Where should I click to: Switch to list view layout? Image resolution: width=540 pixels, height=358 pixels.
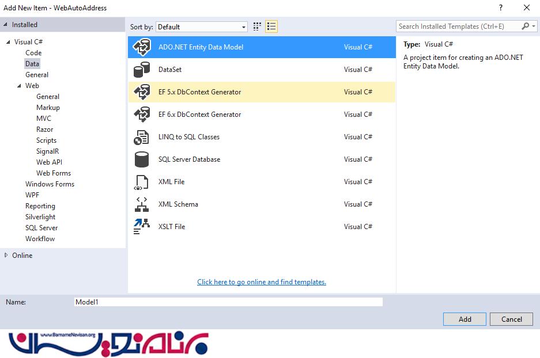point(271,26)
